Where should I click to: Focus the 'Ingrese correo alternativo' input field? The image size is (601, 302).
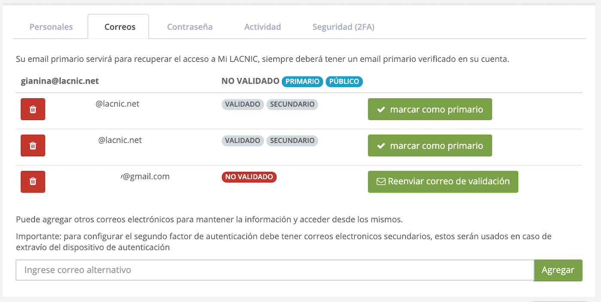tap(275, 270)
